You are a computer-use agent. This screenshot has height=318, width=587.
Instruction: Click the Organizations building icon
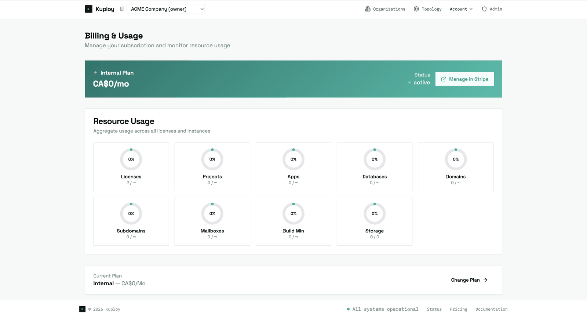pyautogui.click(x=368, y=9)
